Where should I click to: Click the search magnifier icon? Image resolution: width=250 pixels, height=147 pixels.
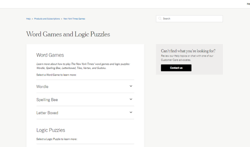pyautogui.click(x=160, y=19)
